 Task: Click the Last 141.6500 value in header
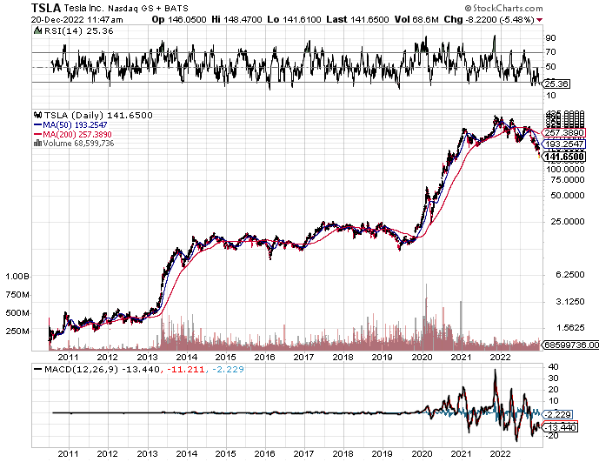pos(357,19)
